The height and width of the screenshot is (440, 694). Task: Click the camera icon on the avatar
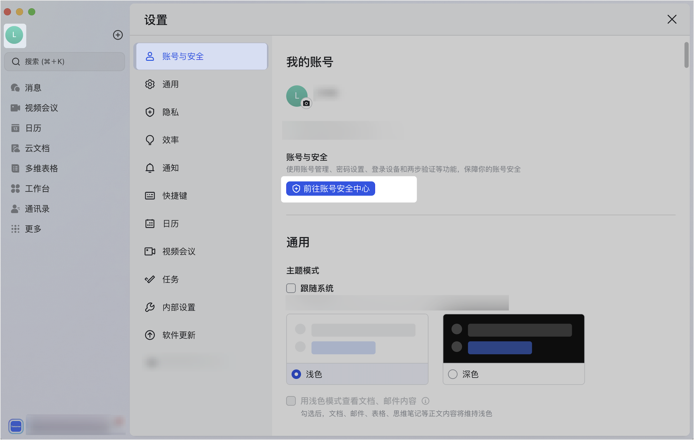[306, 104]
